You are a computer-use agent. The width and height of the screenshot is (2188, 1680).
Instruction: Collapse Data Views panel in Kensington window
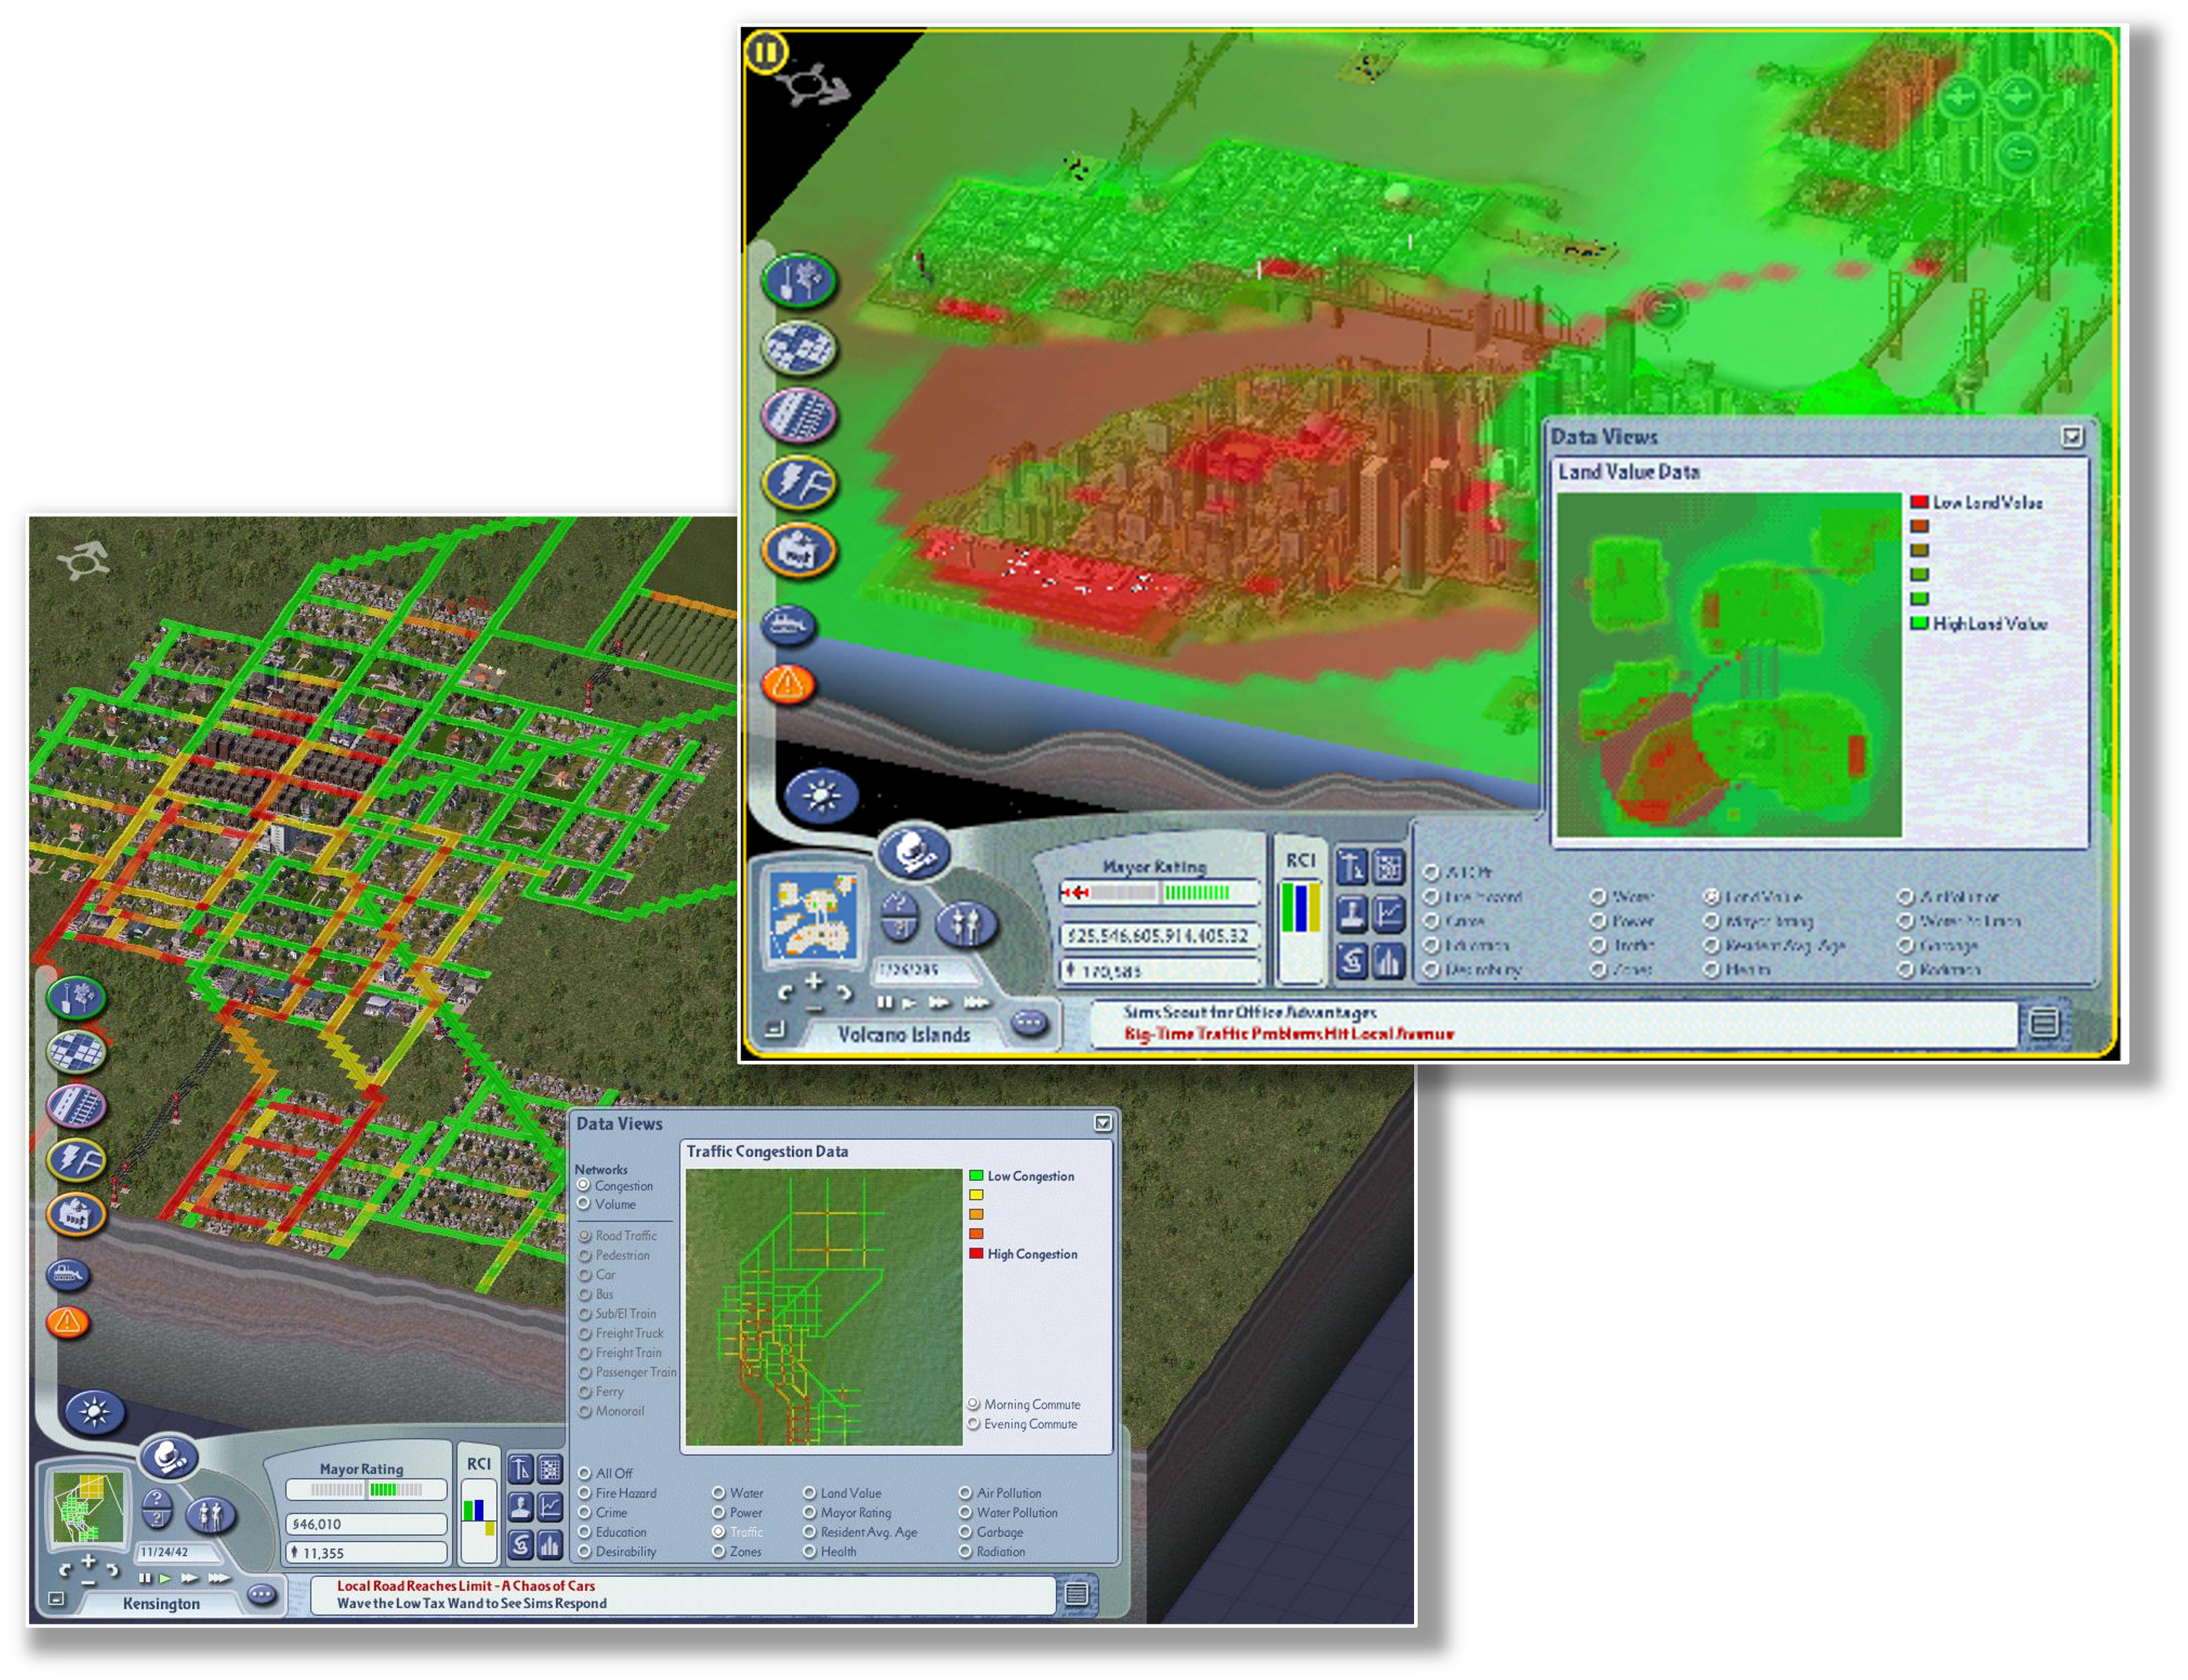click(x=1103, y=1123)
